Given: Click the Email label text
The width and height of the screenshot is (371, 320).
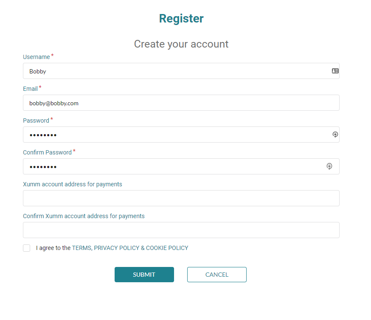Looking at the screenshot, I should coord(30,89).
